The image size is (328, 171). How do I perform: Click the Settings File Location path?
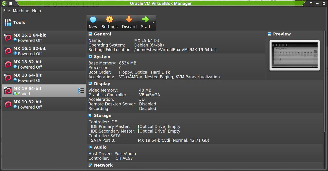175,50
